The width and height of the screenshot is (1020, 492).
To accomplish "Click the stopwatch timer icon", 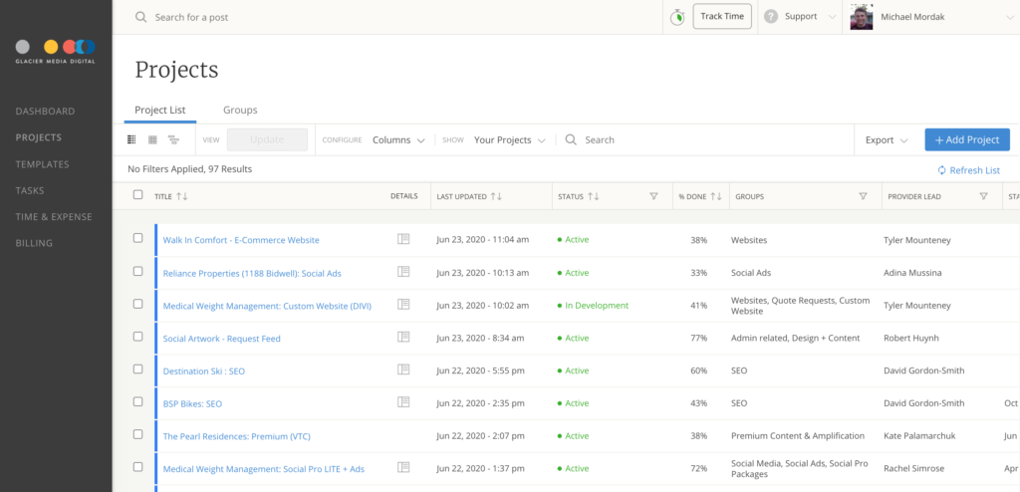I will click(677, 17).
